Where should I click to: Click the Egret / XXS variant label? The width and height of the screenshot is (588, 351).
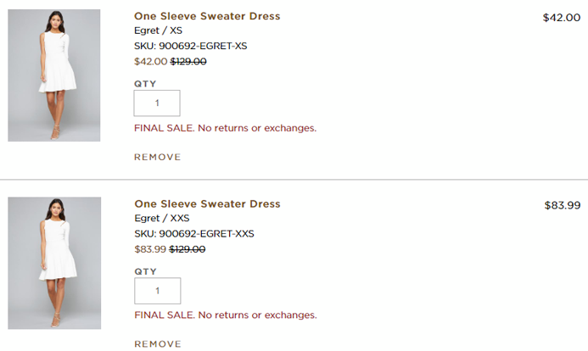tap(161, 218)
